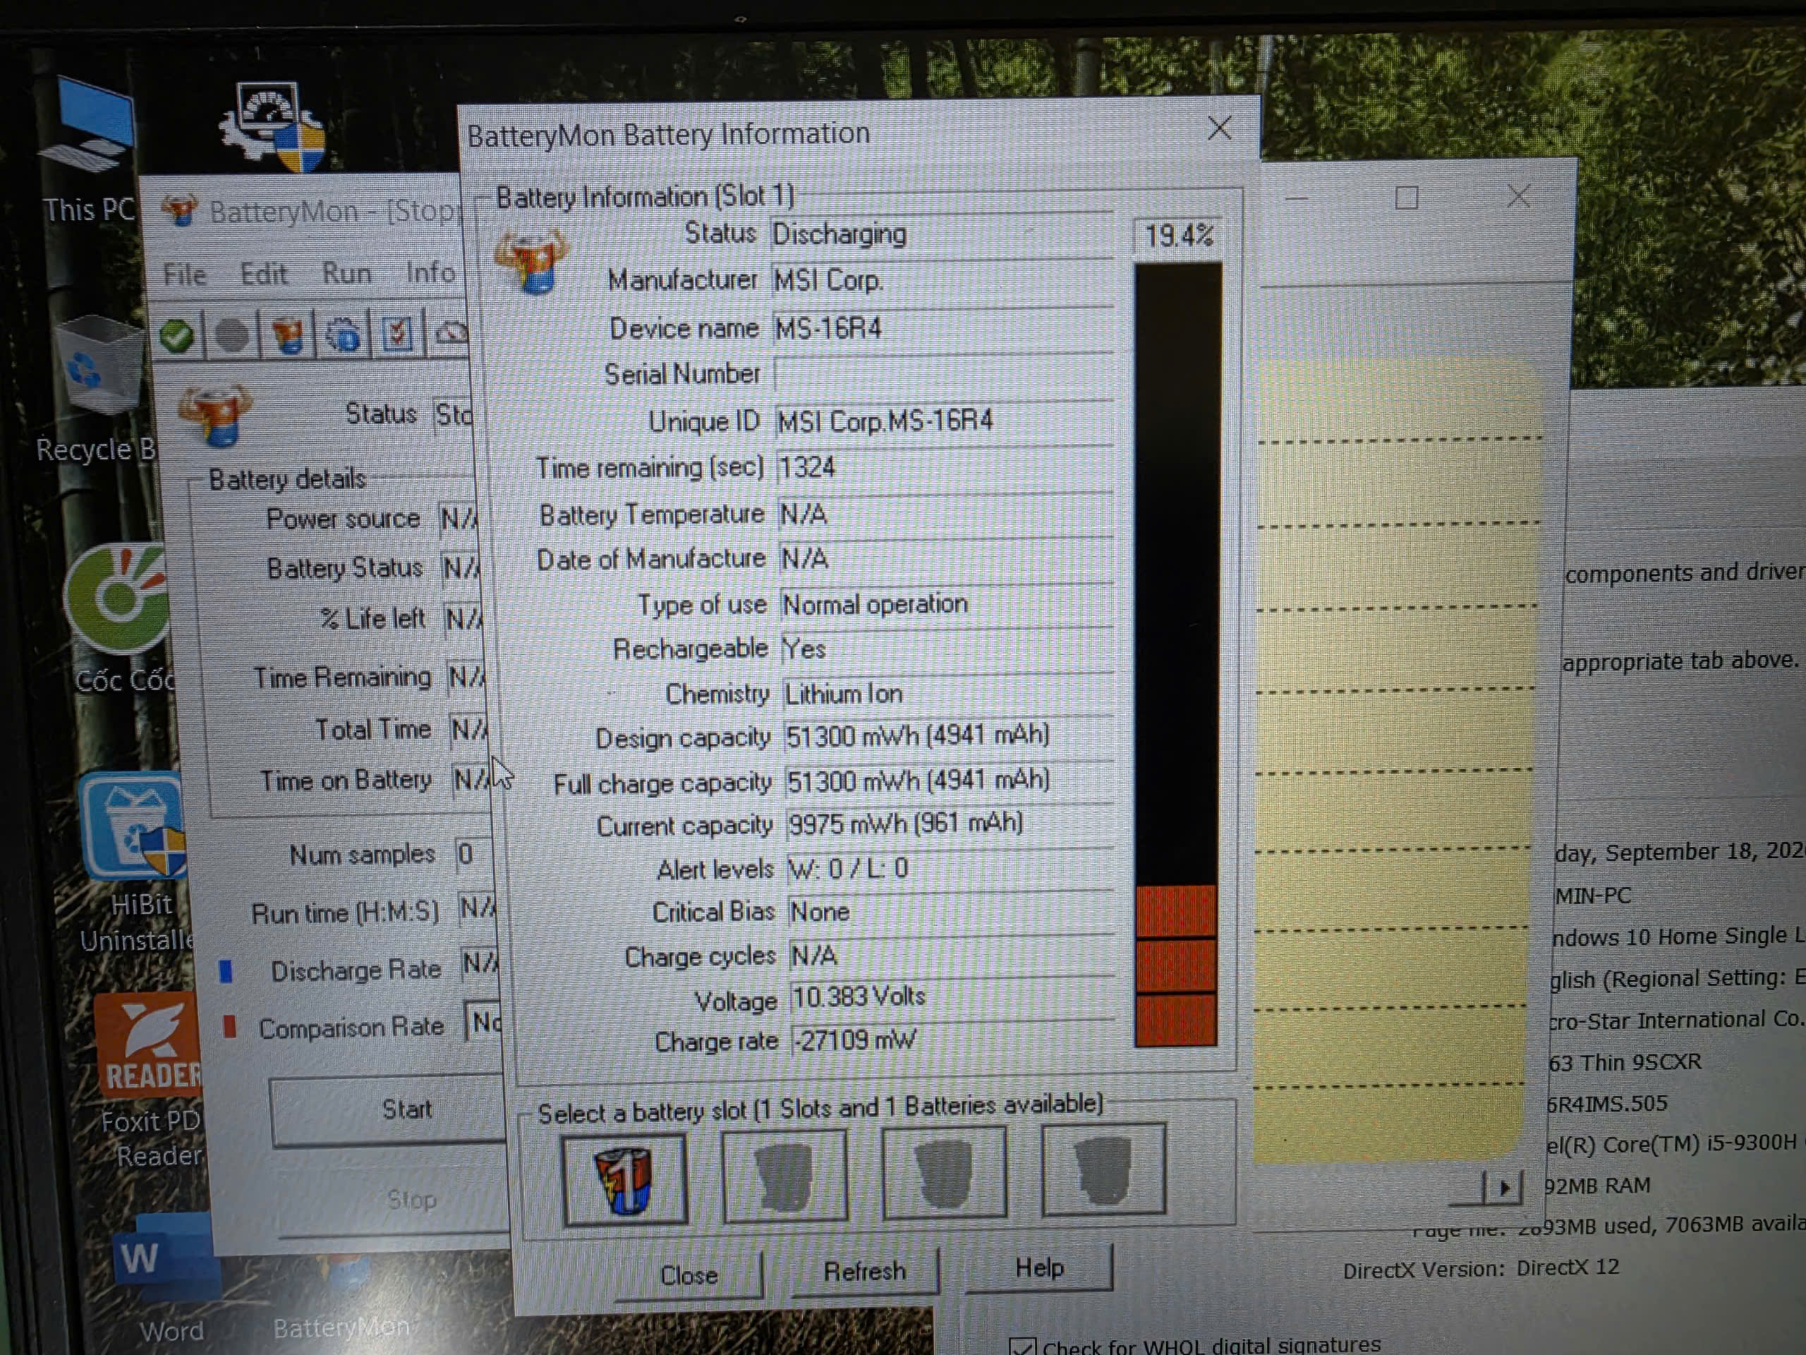Select the gauge-and-shield desktop icon next to This PC
Viewport: 1806px width, 1355px height.
click(x=273, y=126)
